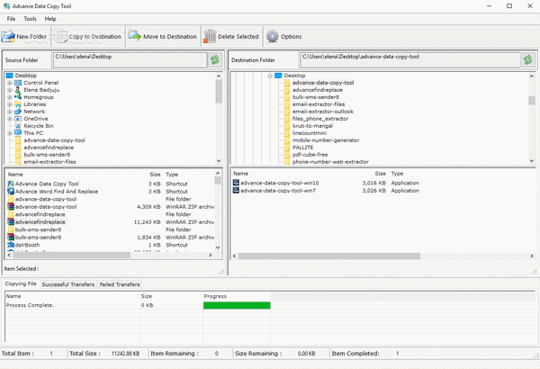Expand the This PC tree node
This screenshot has height=369, width=540.
[x=10, y=133]
